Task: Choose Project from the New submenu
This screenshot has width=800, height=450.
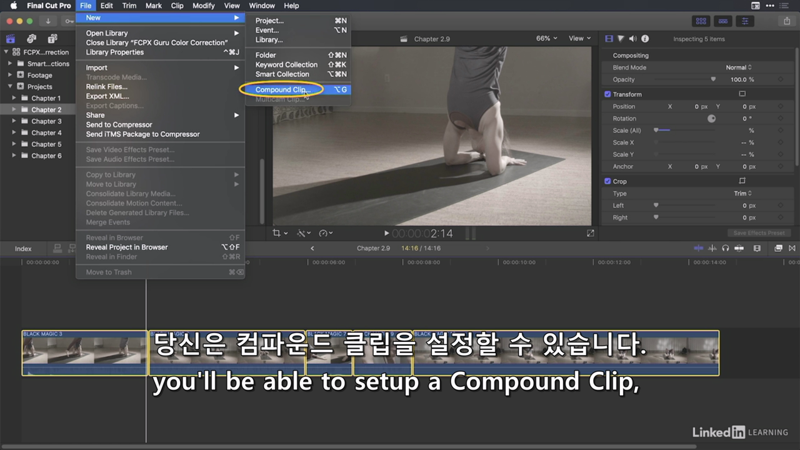Action: coord(298,21)
